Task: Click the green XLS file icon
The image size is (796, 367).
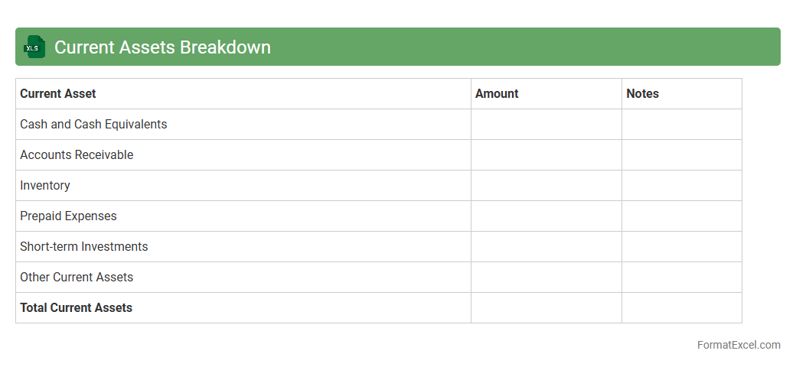Action: (34, 47)
